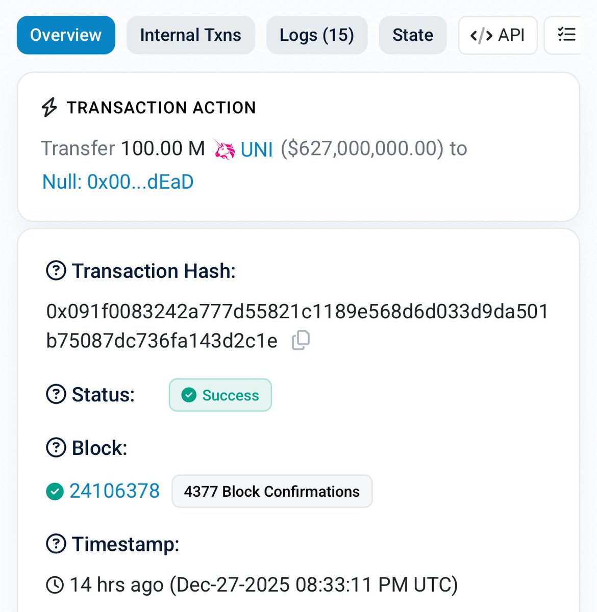Click the API button
The width and height of the screenshot is (597, 612).
497,35
